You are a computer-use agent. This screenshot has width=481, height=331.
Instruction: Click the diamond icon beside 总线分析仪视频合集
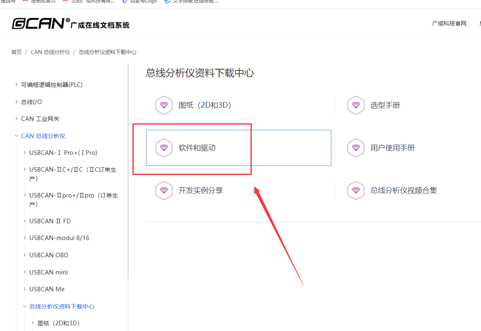coord(356,190)
